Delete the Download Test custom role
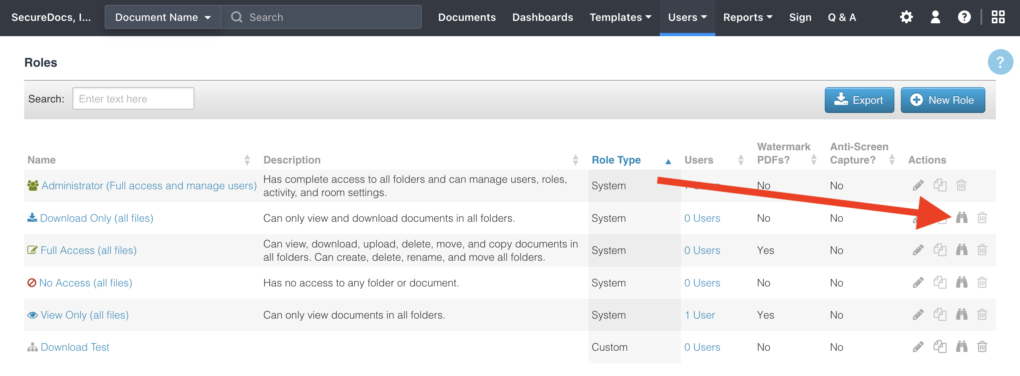This screenshot has height=376, width=1020. 982,347
